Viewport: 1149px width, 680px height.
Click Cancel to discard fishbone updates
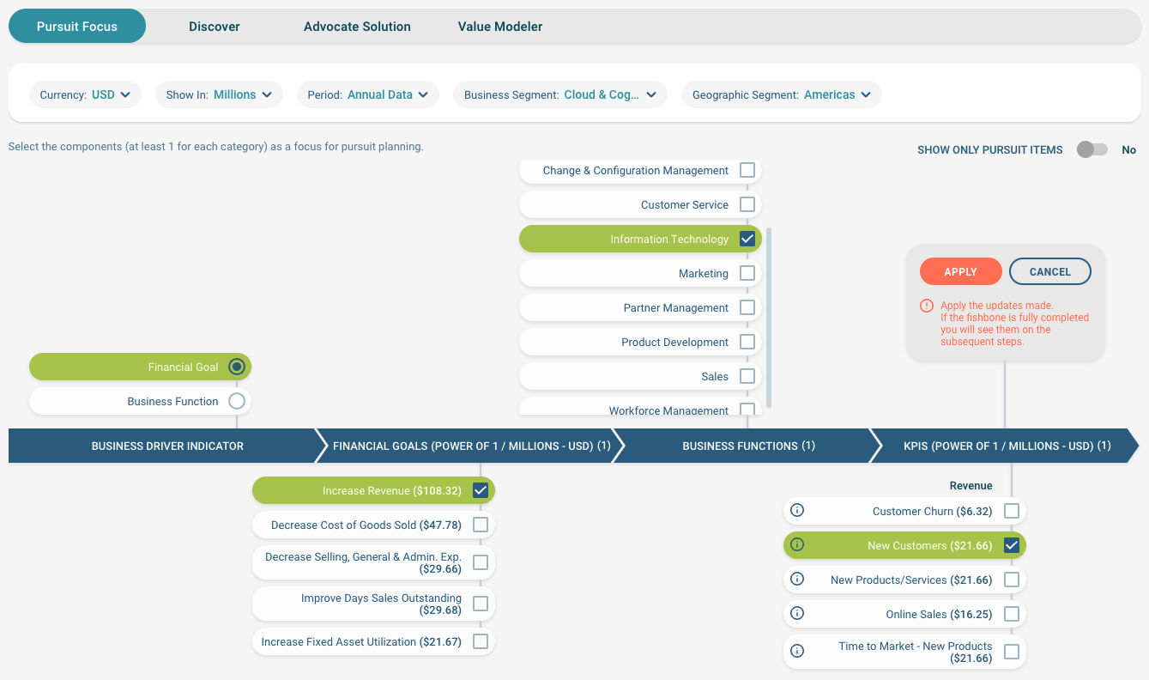click(x=1049, y=270)
